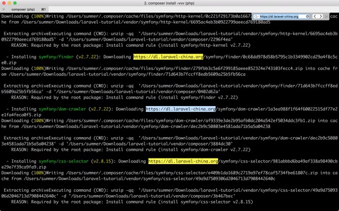Screen dimensions: 339x211
Task: Go to previous search match
Action: (x=315, y=16)
